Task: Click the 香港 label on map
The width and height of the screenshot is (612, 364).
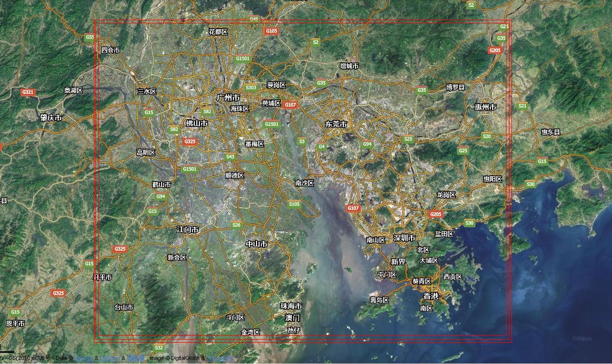Action: click(431, 296)
